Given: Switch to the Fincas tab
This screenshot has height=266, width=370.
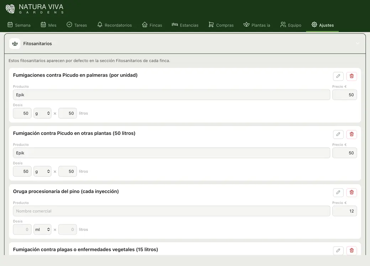Looking at the screenshot, I should pyautogui.click(x=152, y=25).
